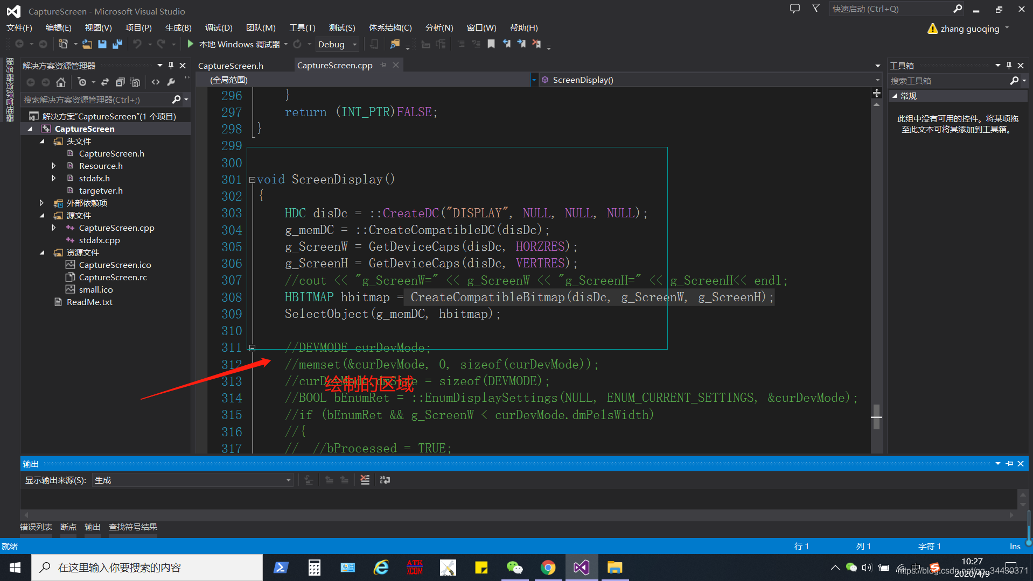The width and height of the screenshot is (1033, 581).
Task: Click the Quick Launch search box
Action: point(891,9)
